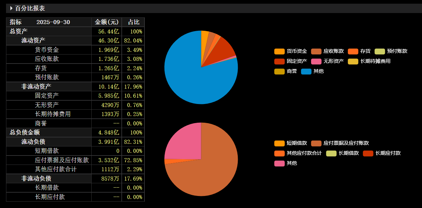
Task: Select the 流动资产 table row
Action: click(75, 40)
